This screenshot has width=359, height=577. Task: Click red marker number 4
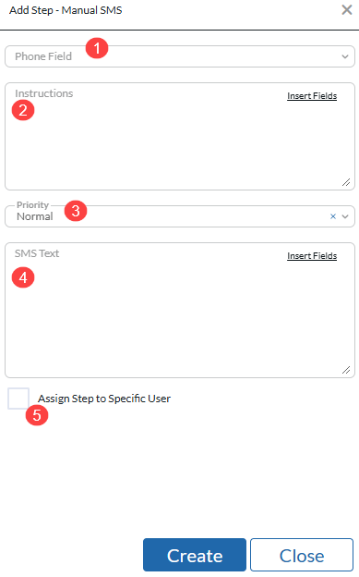pyautogui.click(x=23, y=277)
